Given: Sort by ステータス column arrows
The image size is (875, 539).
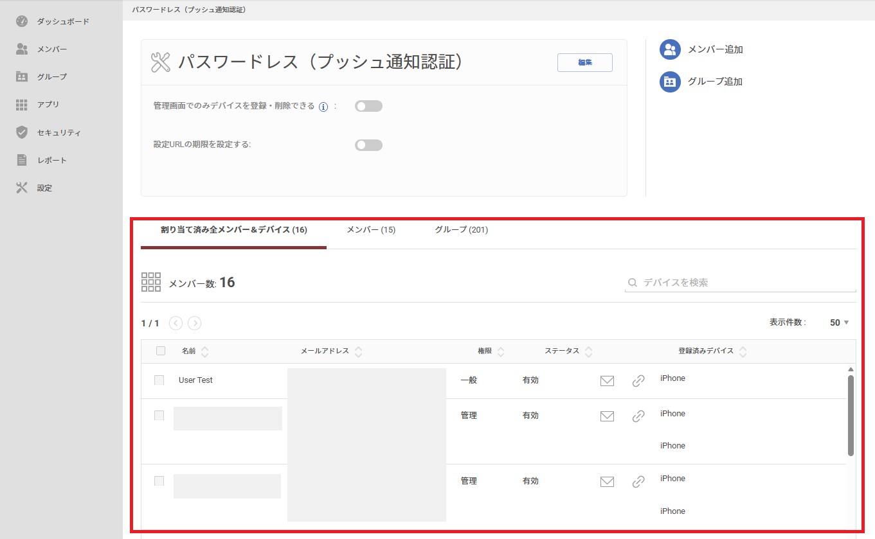Looking at the screenshot, I should click(588, 351).
